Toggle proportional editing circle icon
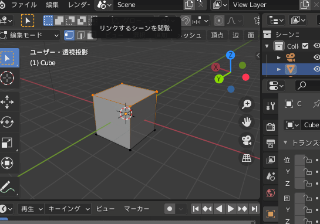Image resolution: width=320 pixels, height=224 pixels. [219, 21]
